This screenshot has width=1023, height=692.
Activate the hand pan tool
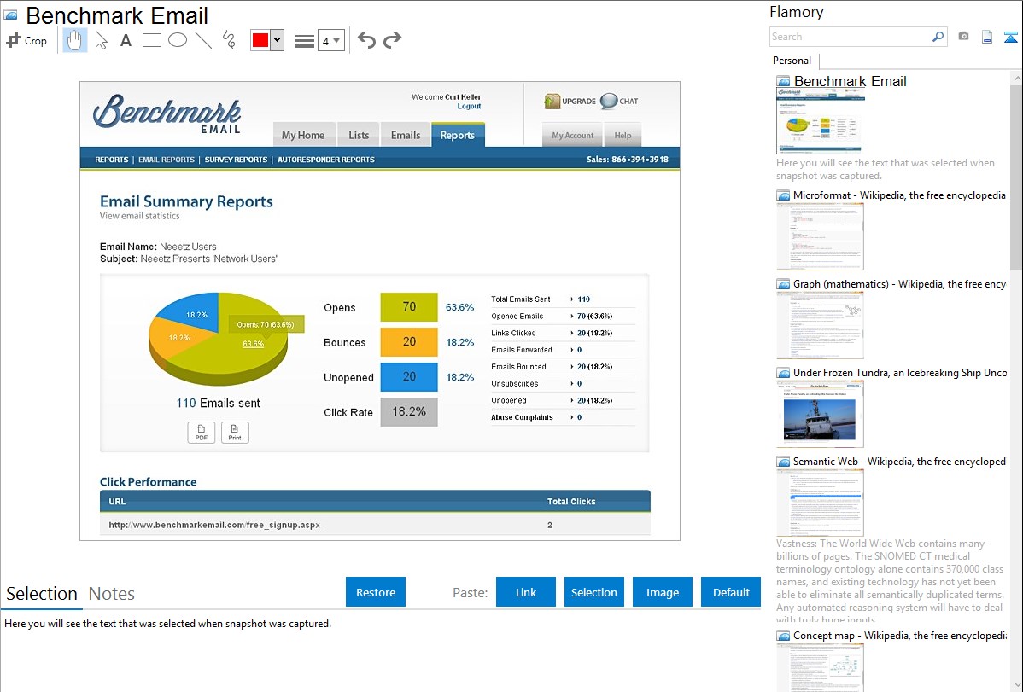[x=75, y=40]
